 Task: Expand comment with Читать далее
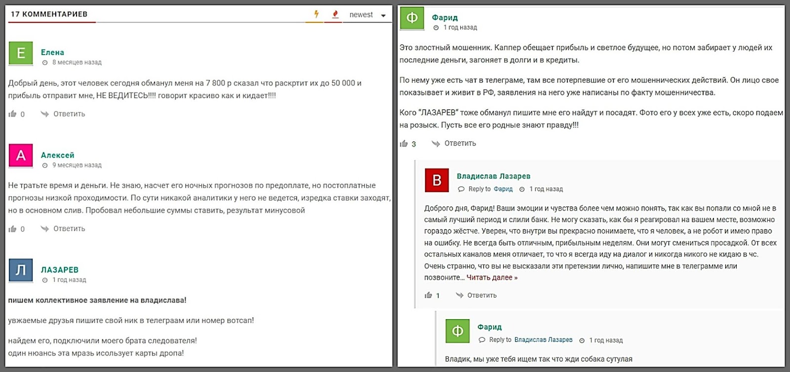tap(492, 277)
